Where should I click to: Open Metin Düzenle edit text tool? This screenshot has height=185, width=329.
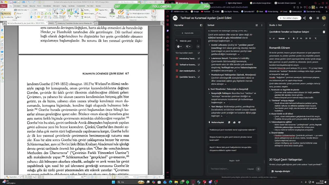click(x=56, y=13)
